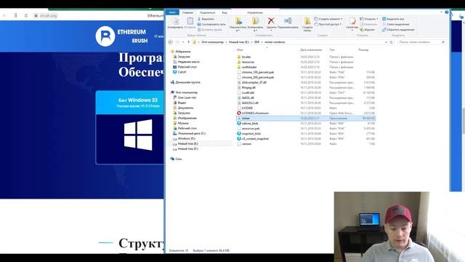Open the New item (Создать элемент) dropdown
This screenshot has height=262, width=465.
(328, 19)
